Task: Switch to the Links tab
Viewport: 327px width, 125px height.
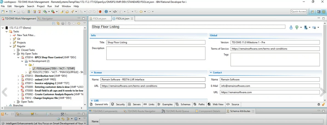Action: (x=149, y=104)
